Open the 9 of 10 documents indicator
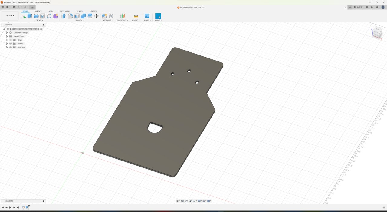387x212 pixels. pos(358,7)
